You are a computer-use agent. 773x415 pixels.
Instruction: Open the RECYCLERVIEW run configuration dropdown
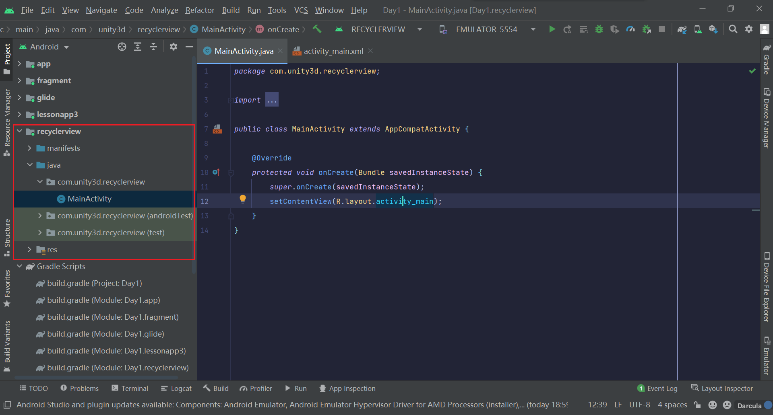378,29
